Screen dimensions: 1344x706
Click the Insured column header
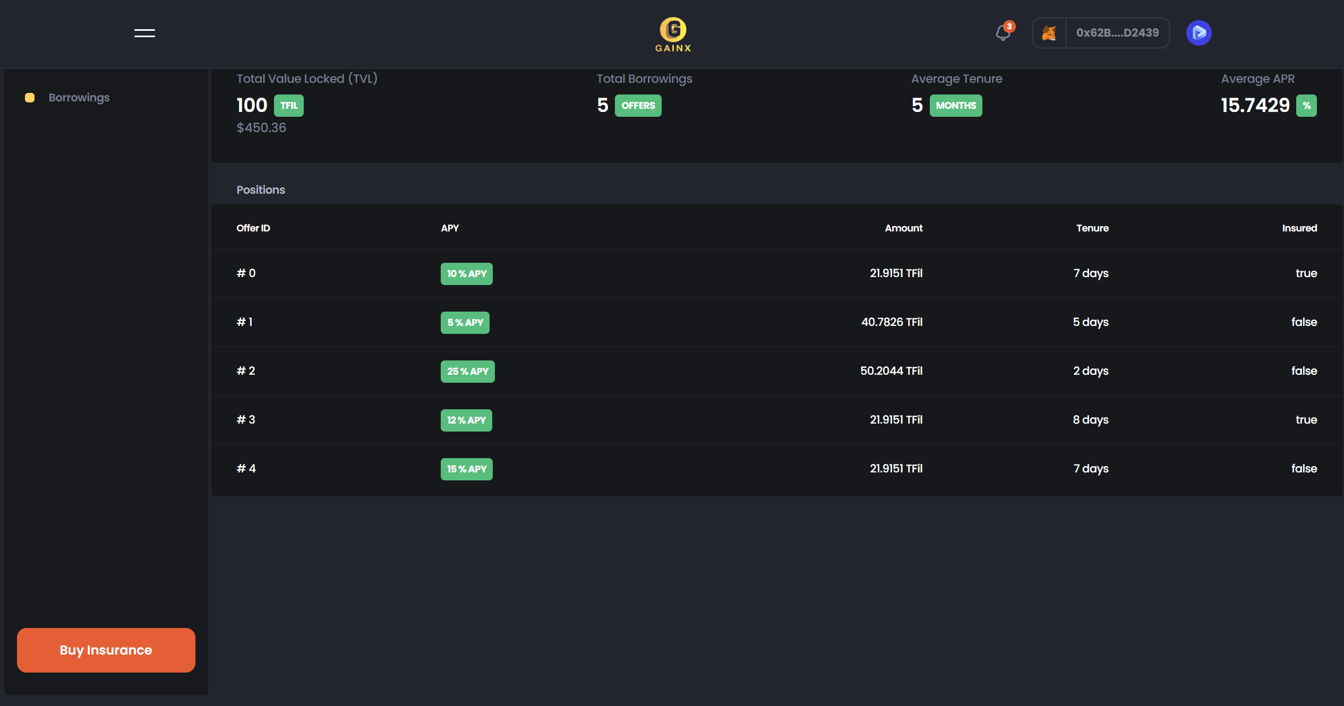click(x=1299, y=228)
